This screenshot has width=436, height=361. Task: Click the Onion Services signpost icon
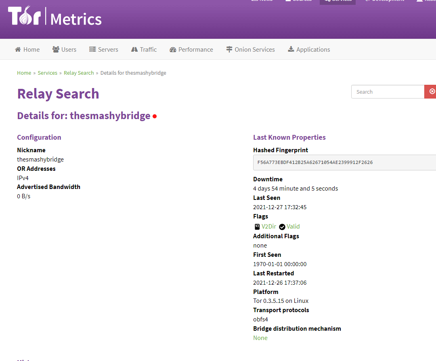229,49
